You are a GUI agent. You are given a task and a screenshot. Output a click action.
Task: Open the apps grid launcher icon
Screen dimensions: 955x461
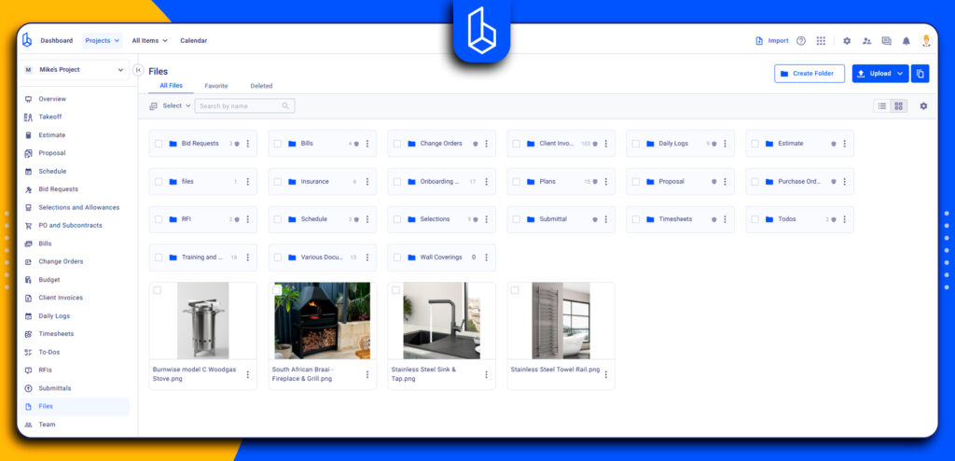(821, 41)
